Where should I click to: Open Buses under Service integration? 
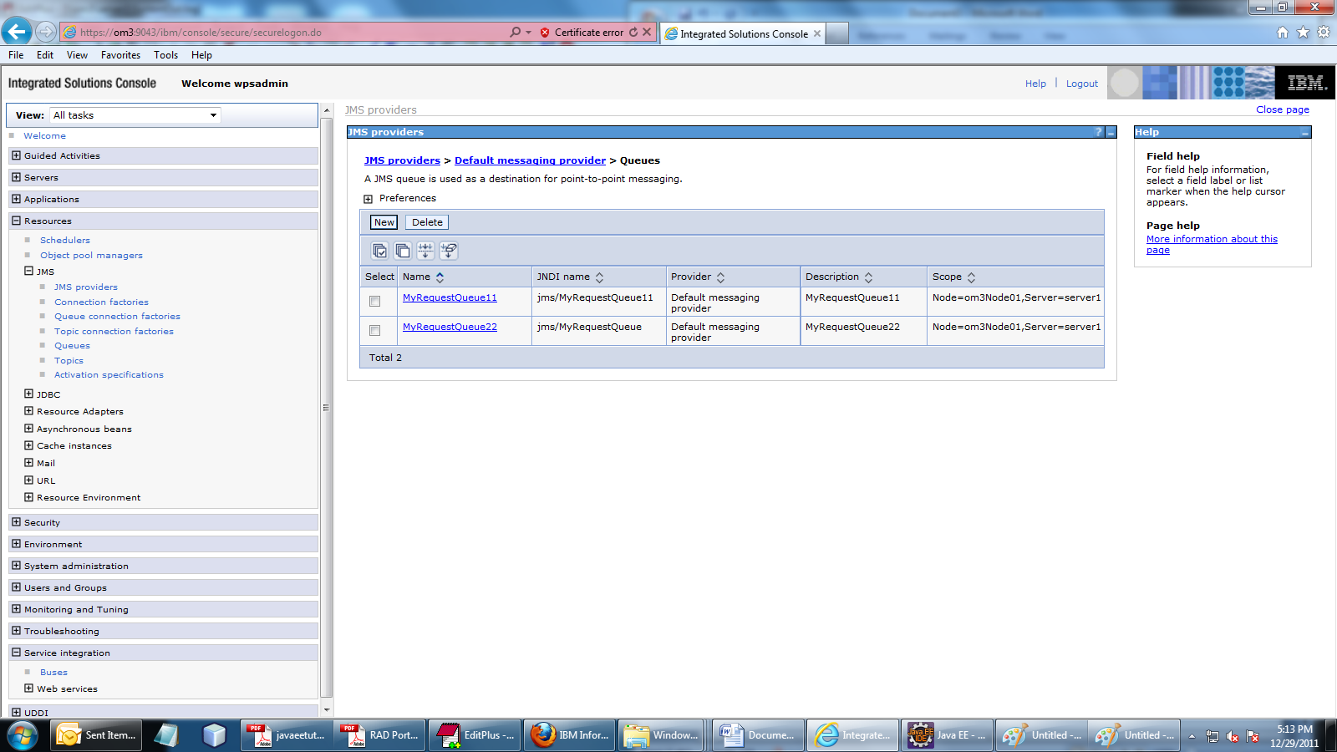click(53, 672)
